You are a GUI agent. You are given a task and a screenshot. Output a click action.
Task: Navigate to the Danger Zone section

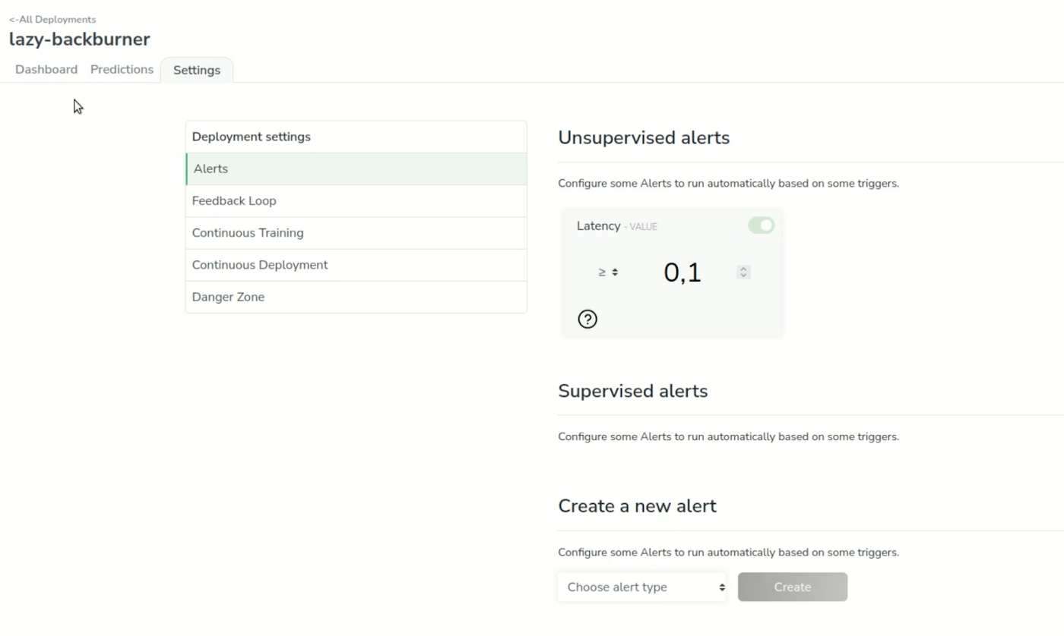[356, 296]
